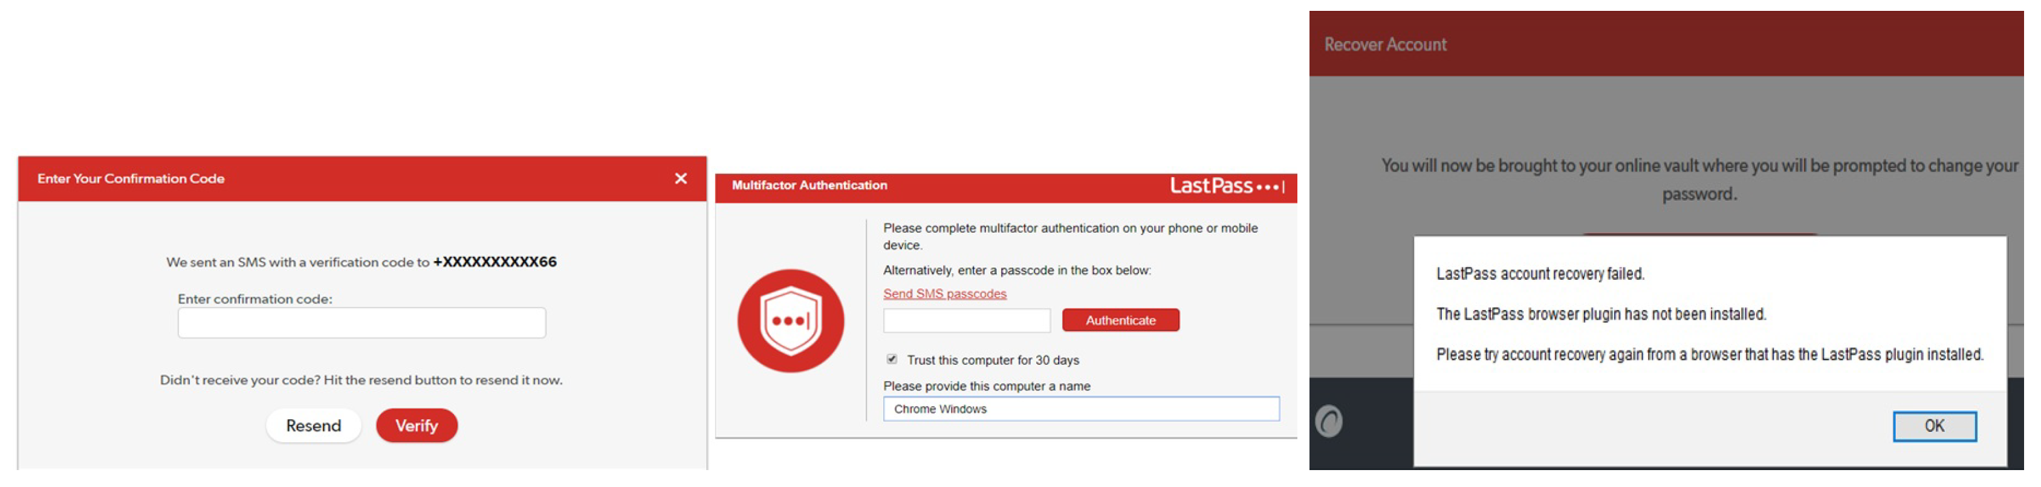Toggle Trust this computer for 30 days

click(892, 360)
